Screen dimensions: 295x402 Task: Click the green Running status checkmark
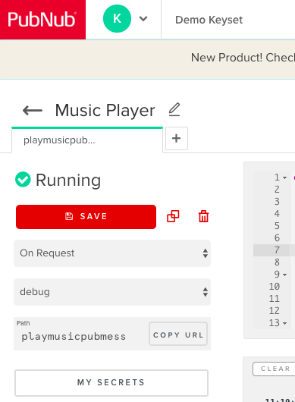point(23,180)
